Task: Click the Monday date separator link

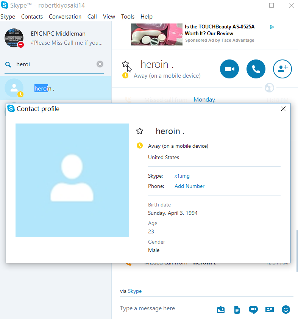Action: (x=204, y=100)
